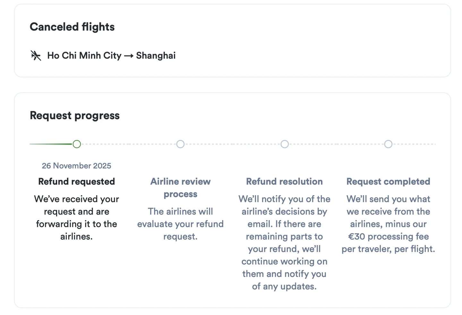Click the Request progress heading
Screen dimensions: 462x315
tap(75, 115)
